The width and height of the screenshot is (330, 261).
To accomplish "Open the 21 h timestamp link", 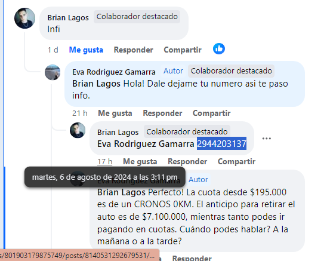I will pos(79,113).
